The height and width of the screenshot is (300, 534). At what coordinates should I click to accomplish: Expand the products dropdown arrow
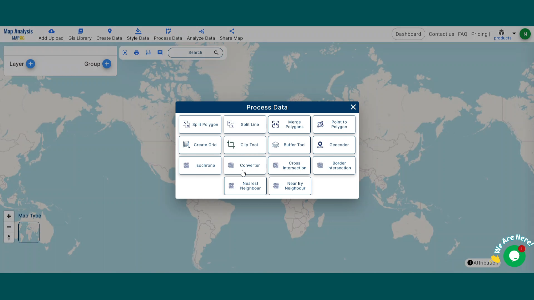click(513, 34)
